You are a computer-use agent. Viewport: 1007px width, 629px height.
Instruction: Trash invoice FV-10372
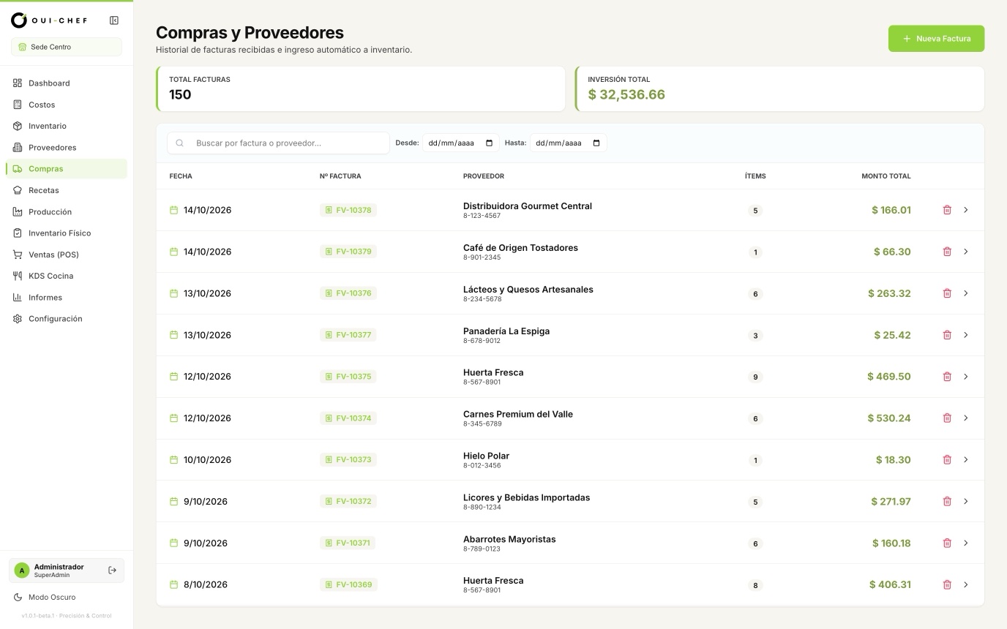pos(947,502)
